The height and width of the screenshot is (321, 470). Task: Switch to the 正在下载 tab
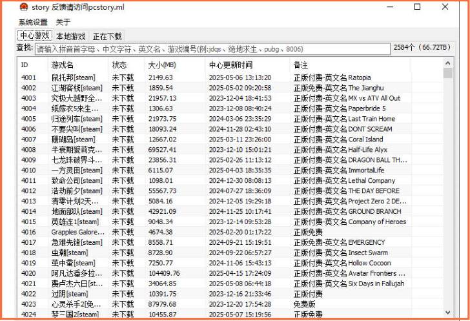(107, 36)
